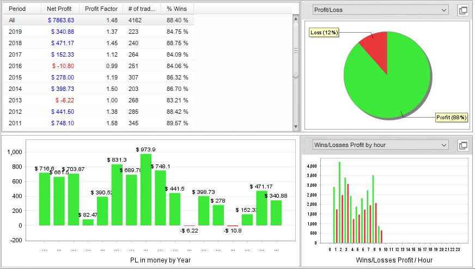Select the 2019 period row

click(99, 32)
